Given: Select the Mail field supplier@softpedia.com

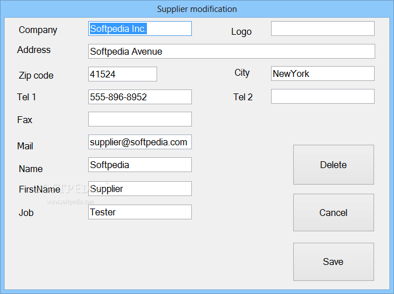Looking at the screenshot, I should click(x=140, y=142).
